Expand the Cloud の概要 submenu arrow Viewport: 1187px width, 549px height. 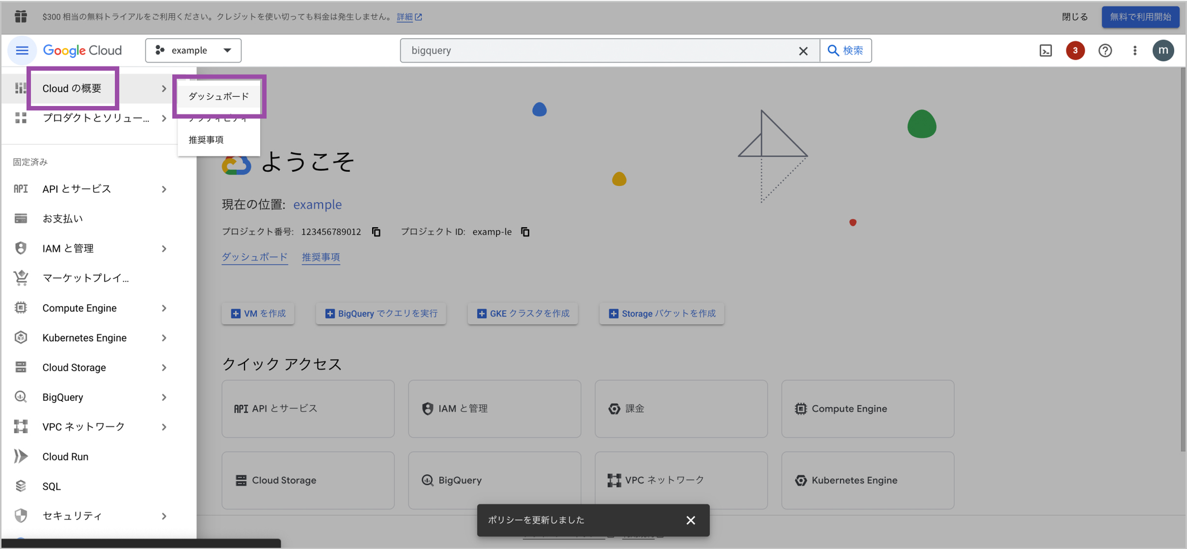(x=164, y=89)
